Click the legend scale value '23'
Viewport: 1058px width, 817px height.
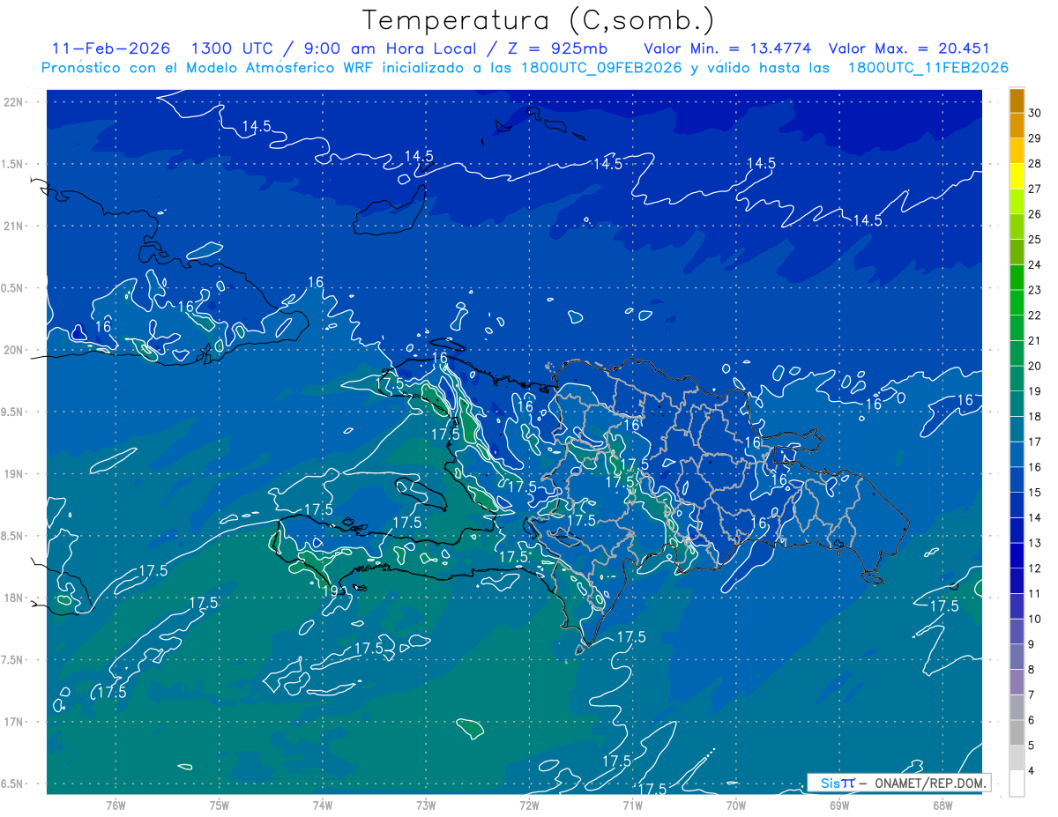[x=1035, y=290]
